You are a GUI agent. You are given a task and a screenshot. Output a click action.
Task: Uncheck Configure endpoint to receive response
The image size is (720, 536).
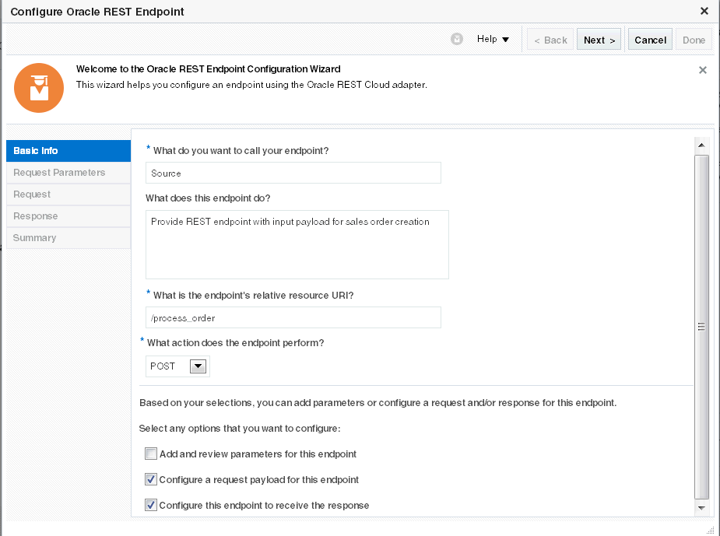tap(151, 505)
